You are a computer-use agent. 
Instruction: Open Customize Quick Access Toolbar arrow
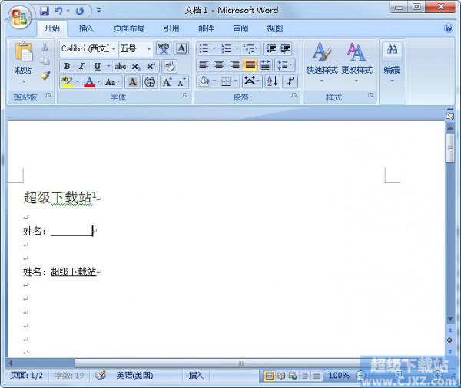pos(99,11)
